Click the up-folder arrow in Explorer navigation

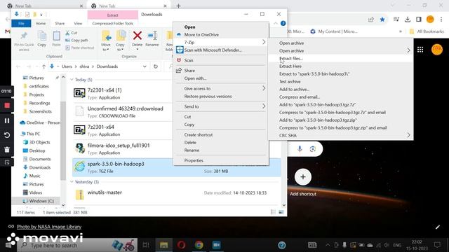pyautogui.click(x=43, y=66)
